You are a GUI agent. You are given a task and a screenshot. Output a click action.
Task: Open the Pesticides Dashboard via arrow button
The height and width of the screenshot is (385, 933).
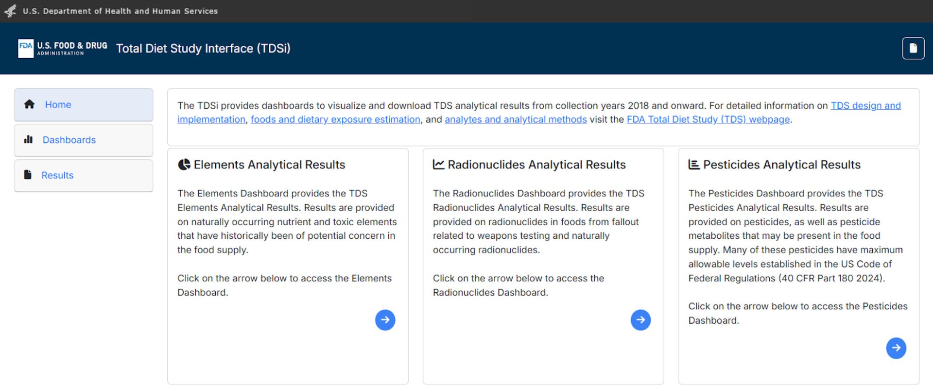[x=896, y=348]
